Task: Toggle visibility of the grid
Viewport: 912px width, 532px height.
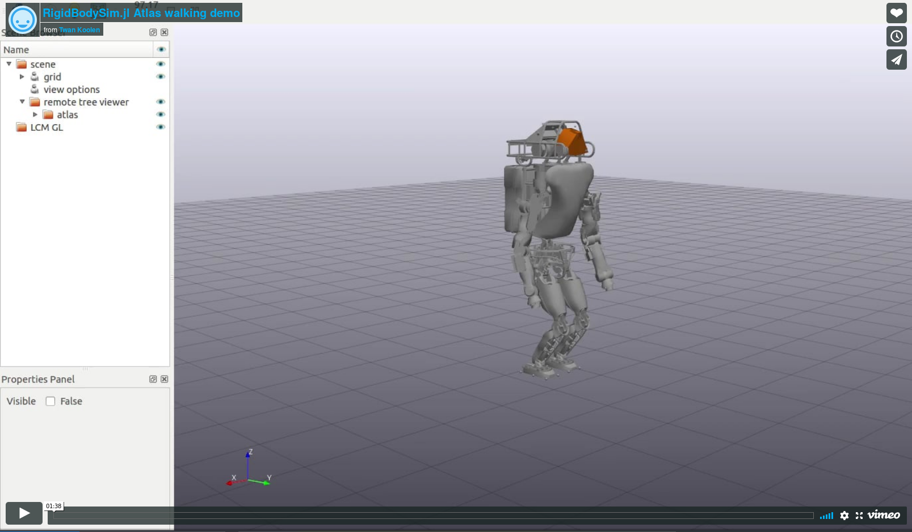Action: [x=161, y=76]
